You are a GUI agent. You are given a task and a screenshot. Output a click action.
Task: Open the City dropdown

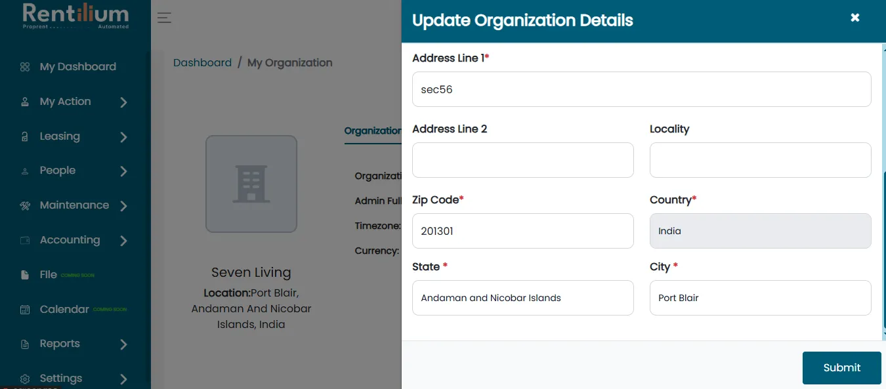760,298
